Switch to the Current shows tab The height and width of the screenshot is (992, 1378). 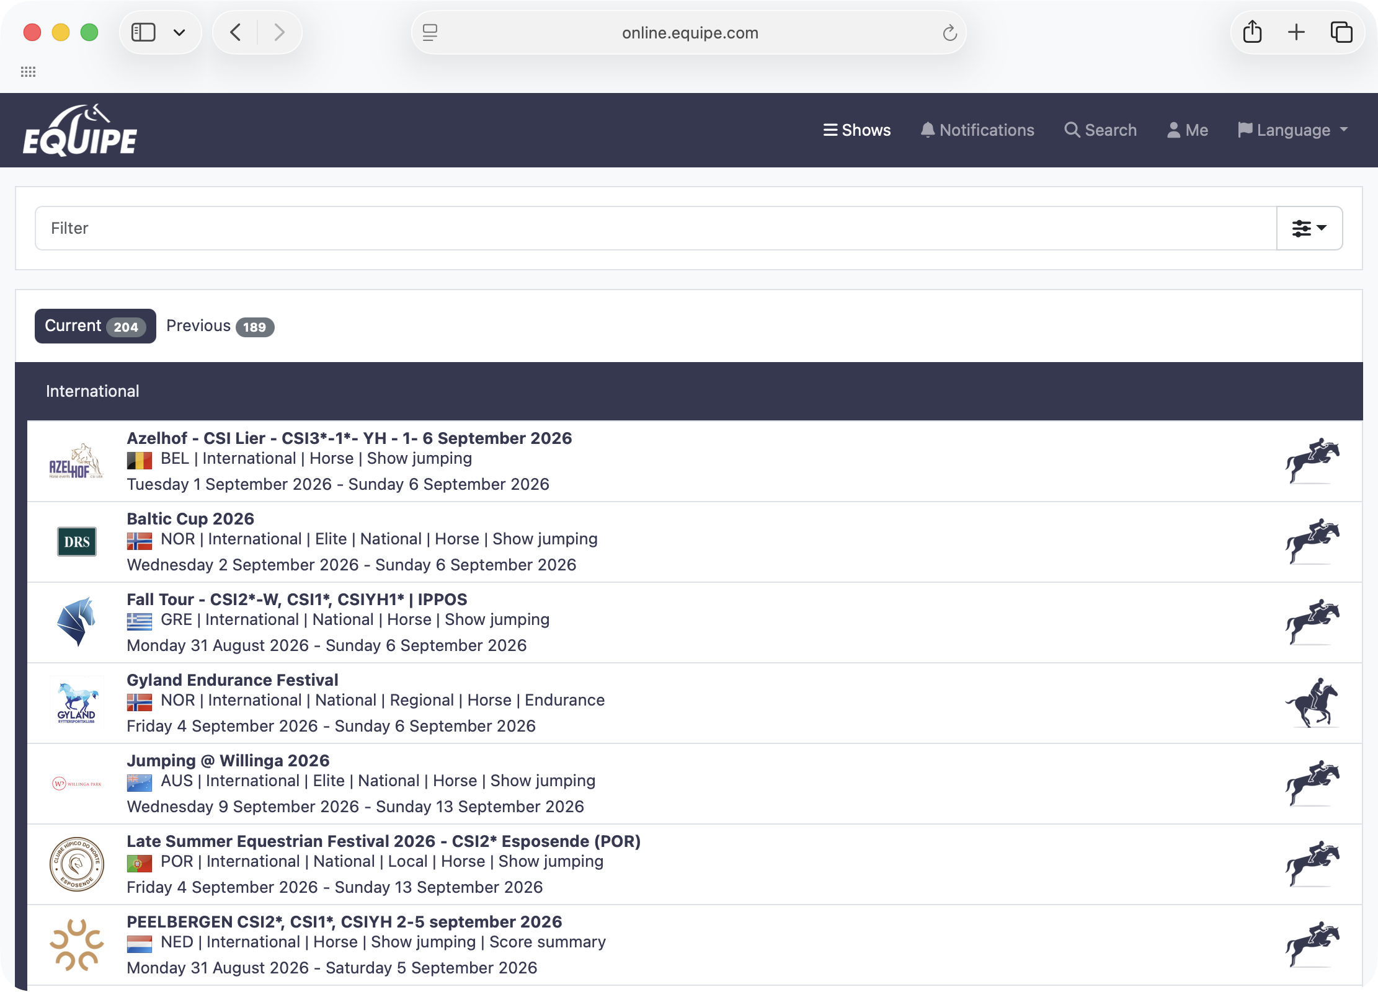click(96, 326)
